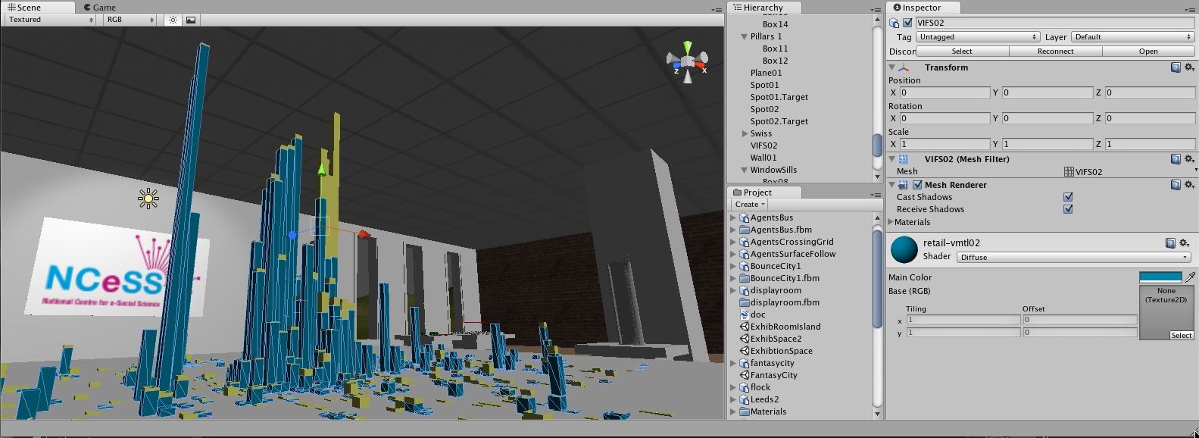Image resolution: width=1199 pixels, height=438 pixels.
Task: Open the Tag dropdown showing Untagged
Action: click(x=978, y=36)
